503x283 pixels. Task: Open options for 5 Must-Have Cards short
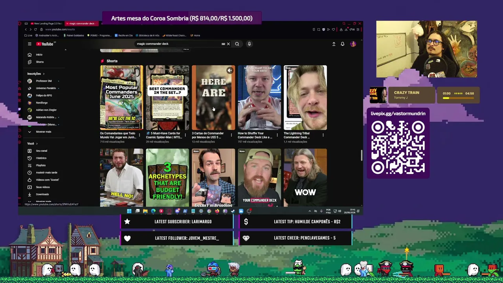click(185, 135)
